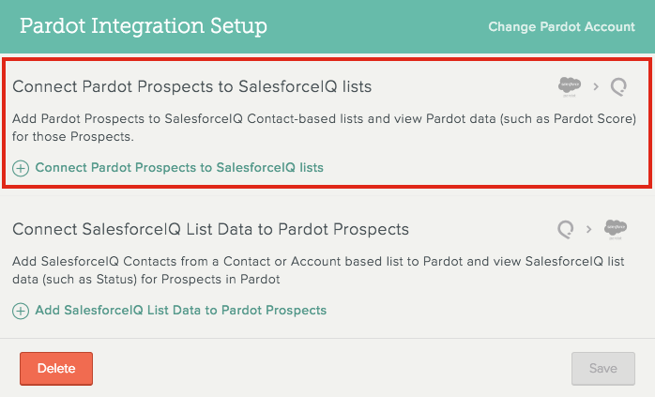Image resolution: width=655 pixels, height=397 pixels.
Task: Click the arrow between Pardot and SalesforceIQ icons
Action: [596, 87]
